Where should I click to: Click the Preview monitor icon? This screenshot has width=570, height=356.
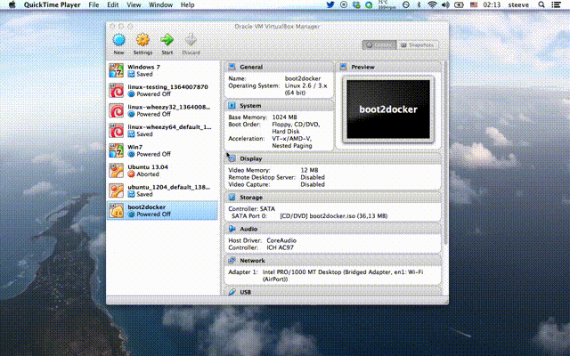(343, 67)
